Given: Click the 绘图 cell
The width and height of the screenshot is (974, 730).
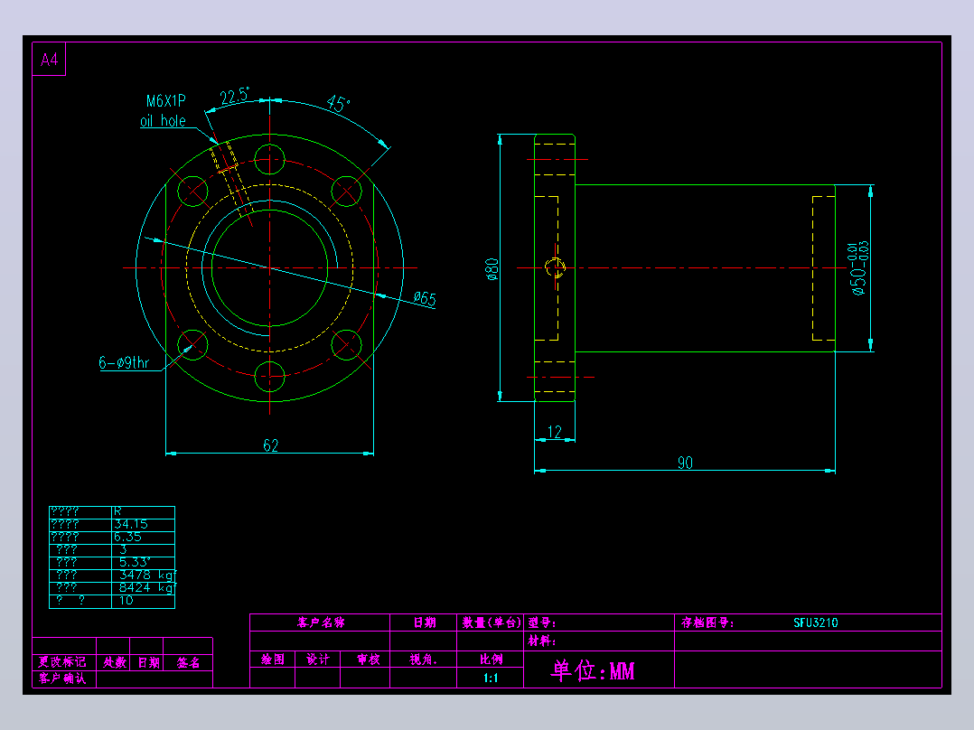Looking at the screenshot, I should (273, 660).
